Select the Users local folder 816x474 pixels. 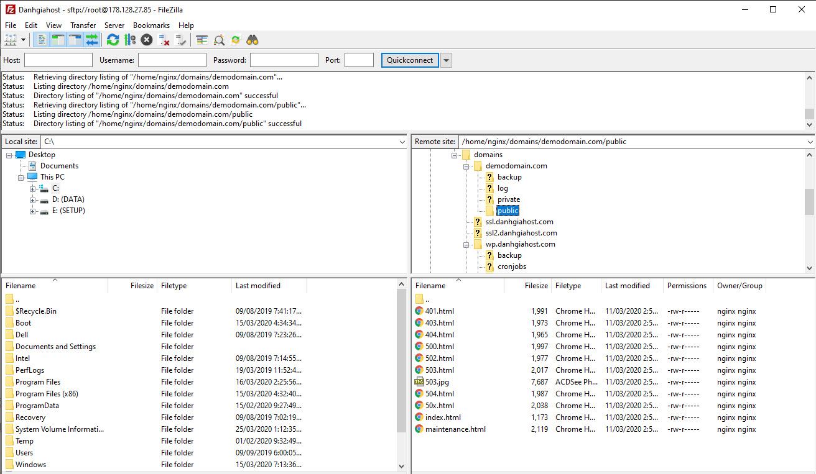pos(24,453)
